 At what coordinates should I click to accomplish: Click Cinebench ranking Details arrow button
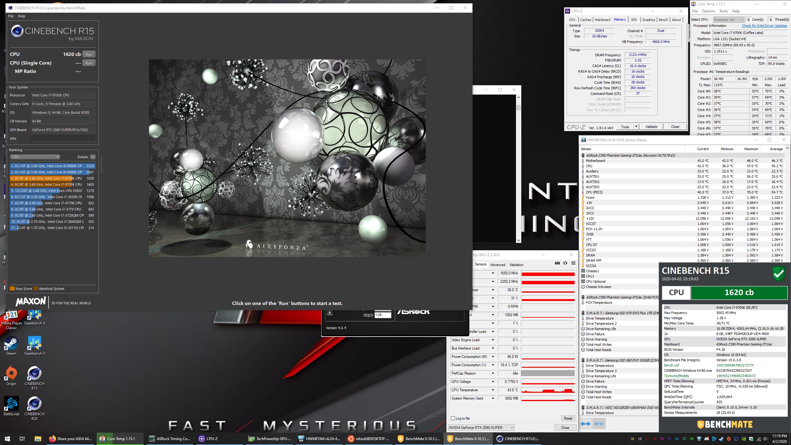(93, 157)
